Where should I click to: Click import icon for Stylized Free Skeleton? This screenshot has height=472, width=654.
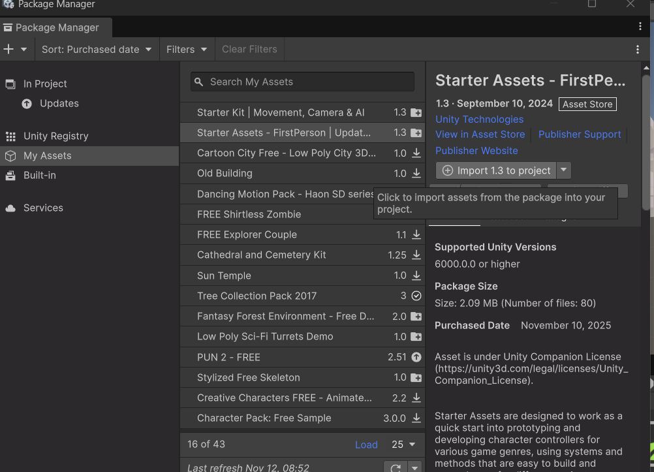(416, 377)
